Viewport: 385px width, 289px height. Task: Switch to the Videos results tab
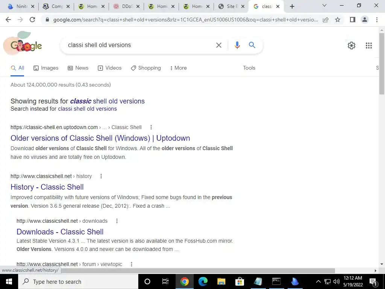109,68
